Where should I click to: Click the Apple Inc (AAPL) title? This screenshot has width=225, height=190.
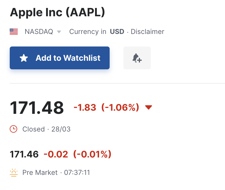(58, 12)
